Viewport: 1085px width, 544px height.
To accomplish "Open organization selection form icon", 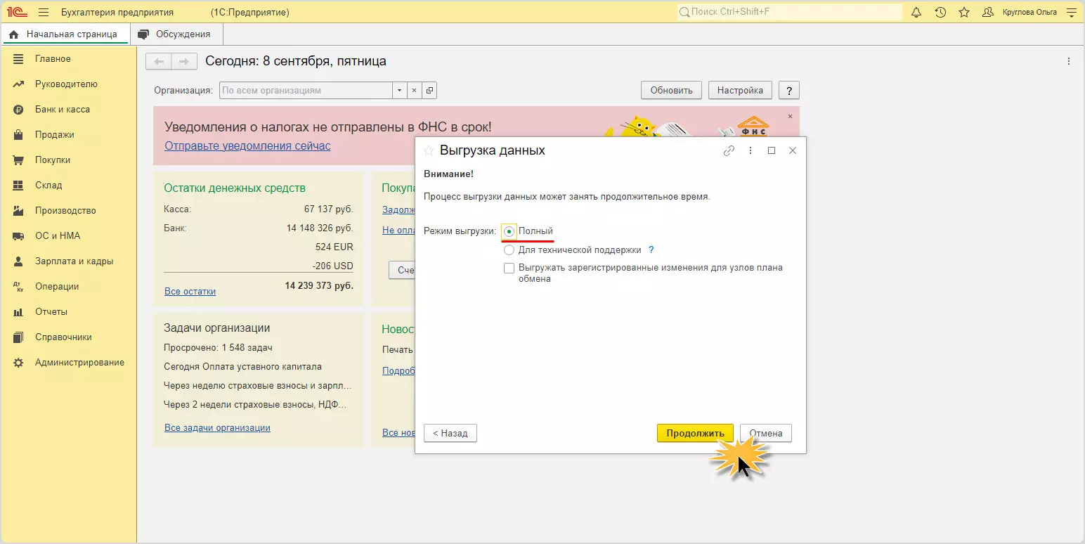I will [429, 91].
